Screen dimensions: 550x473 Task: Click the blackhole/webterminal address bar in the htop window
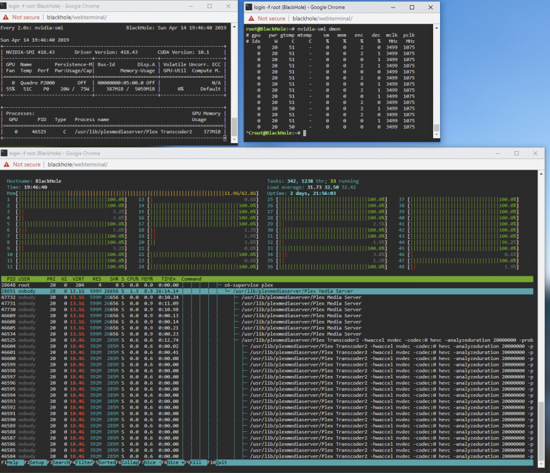(78, 165)
